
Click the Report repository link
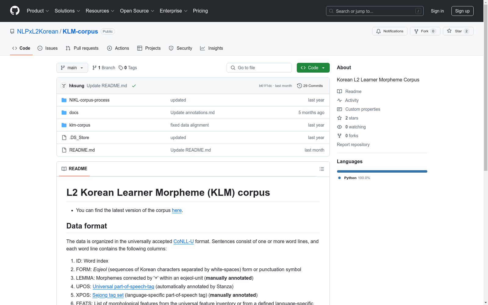[353, 145]
